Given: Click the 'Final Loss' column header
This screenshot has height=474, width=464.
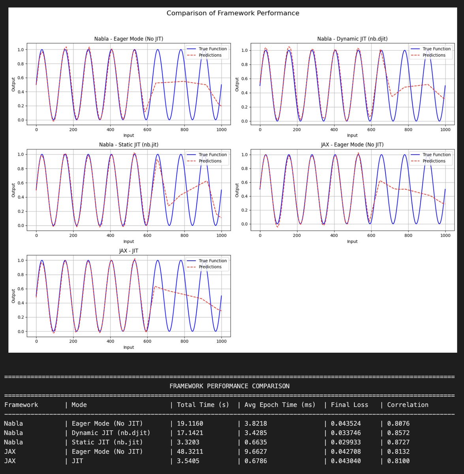Looking at the screenshot, I should pos(349,405).
